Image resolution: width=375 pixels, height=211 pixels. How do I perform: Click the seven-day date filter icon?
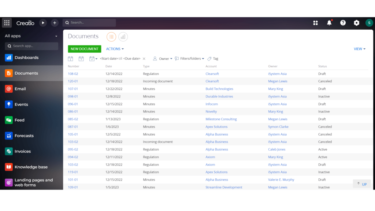coord(81,58)
